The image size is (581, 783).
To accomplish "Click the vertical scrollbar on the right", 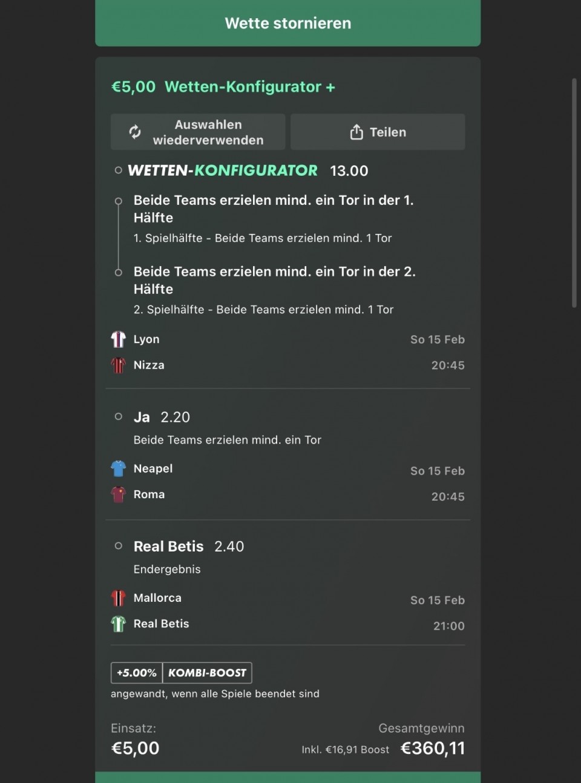I will click(x=574, y=193).
